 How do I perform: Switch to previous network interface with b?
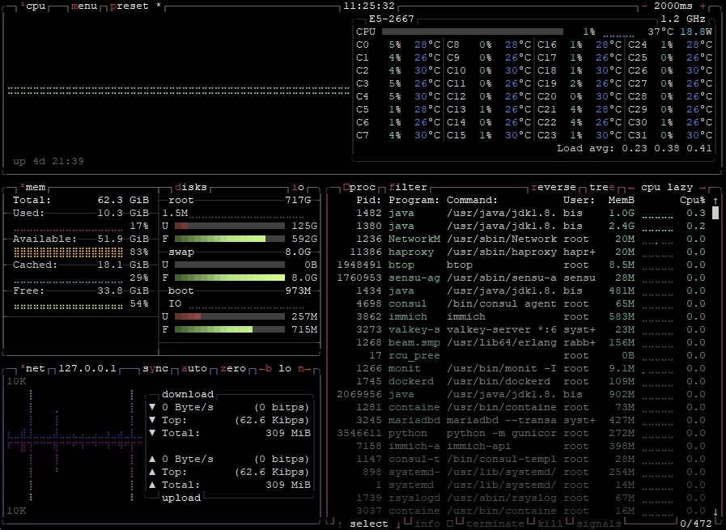265,368
